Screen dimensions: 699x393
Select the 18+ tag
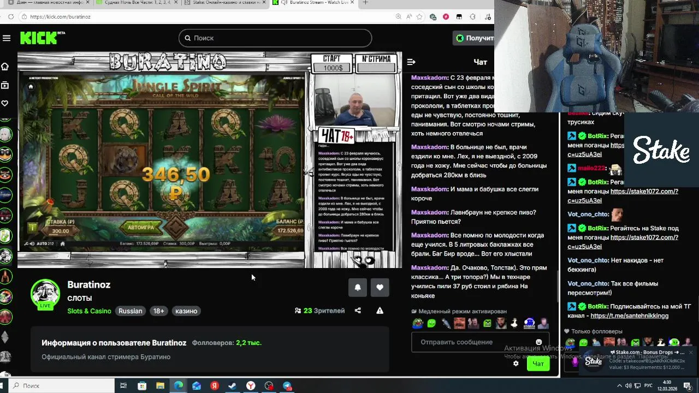(x=158, y=311)
